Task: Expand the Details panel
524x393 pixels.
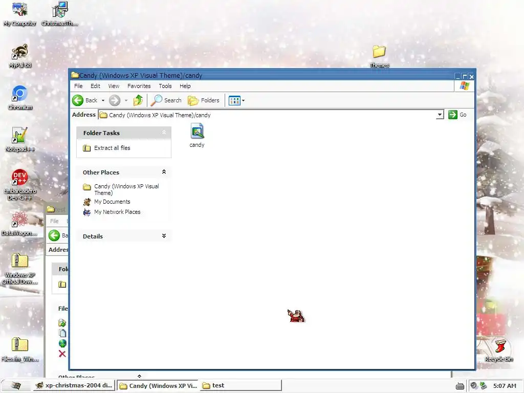Action: tap(164, 236)
